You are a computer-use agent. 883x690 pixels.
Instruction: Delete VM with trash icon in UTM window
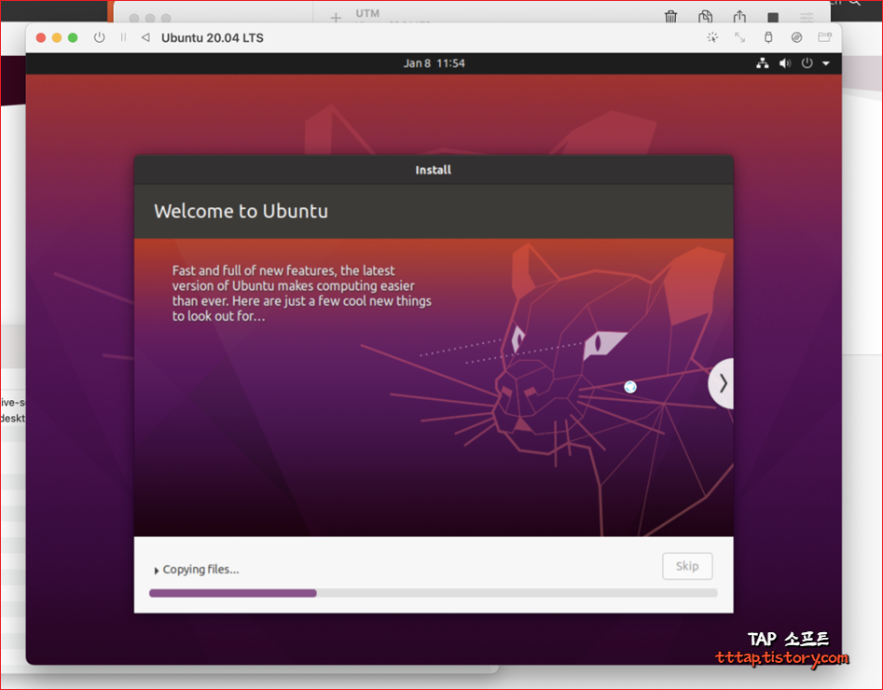pos(670,17)
